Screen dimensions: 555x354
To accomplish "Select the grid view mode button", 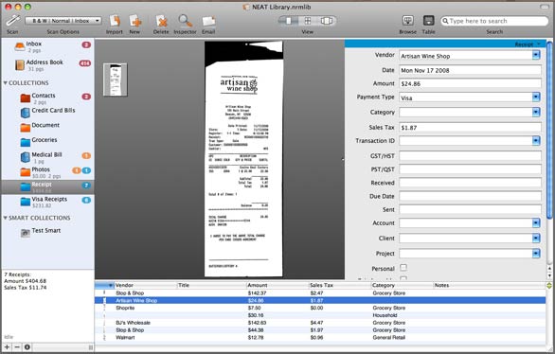I will coord(308,21).
